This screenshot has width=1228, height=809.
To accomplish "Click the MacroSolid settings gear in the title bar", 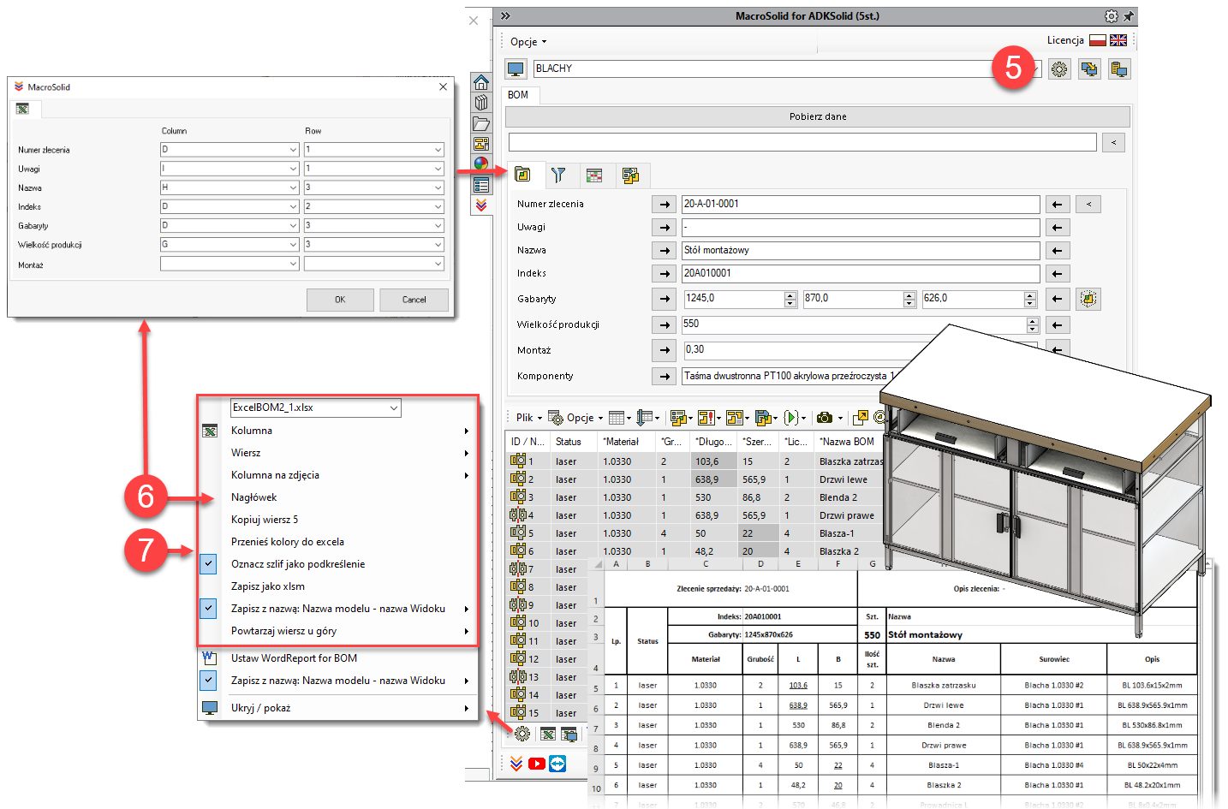I will tap(1111, 16).
